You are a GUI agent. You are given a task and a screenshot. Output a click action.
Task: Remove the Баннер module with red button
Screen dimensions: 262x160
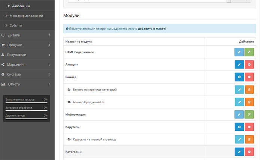click(249, 77)
